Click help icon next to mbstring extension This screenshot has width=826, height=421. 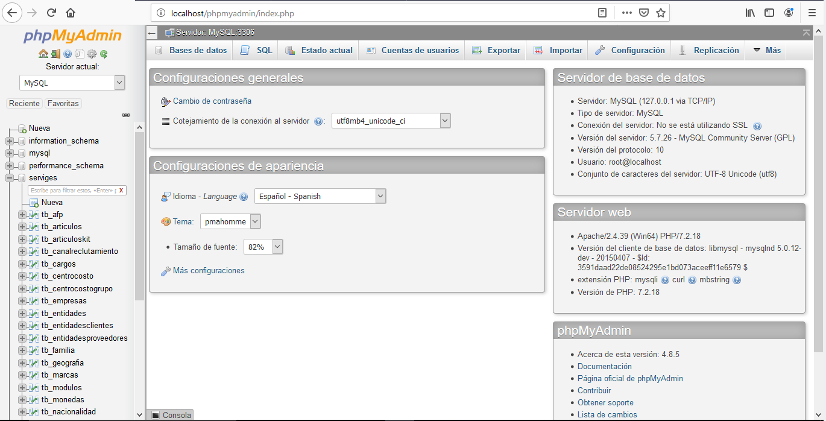pos(737,280)
